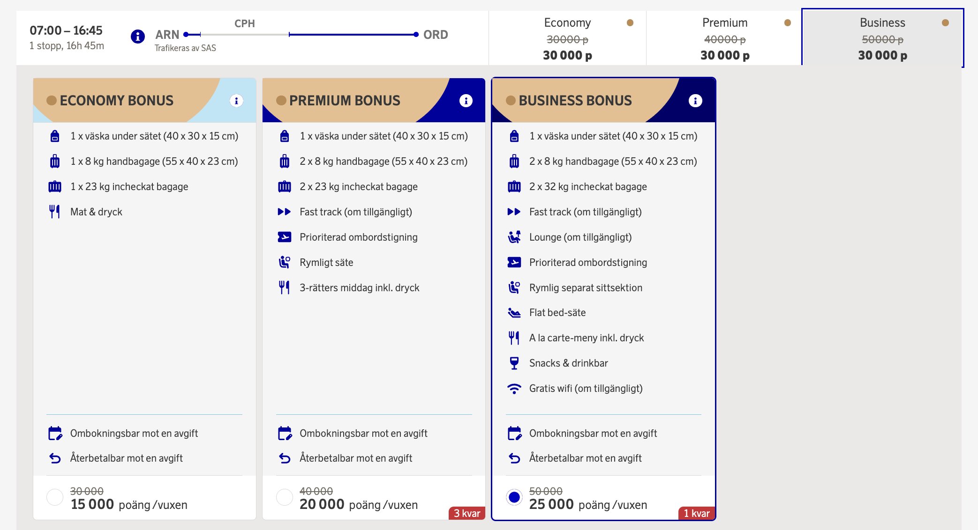
Task: Click the Flat bed-säte seat icon
Action: (514, 313)
